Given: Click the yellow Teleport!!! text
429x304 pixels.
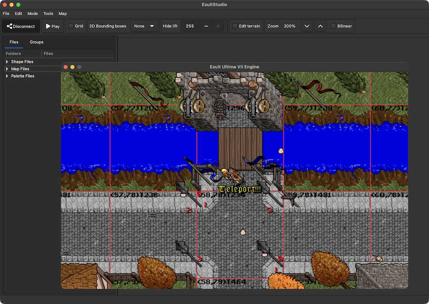Looking at the screenshot, I should [x=240, y=189].
